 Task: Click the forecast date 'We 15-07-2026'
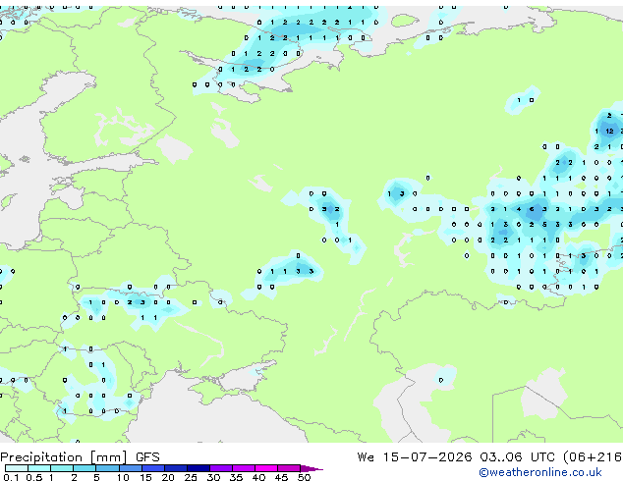click(x=415, y=456)
